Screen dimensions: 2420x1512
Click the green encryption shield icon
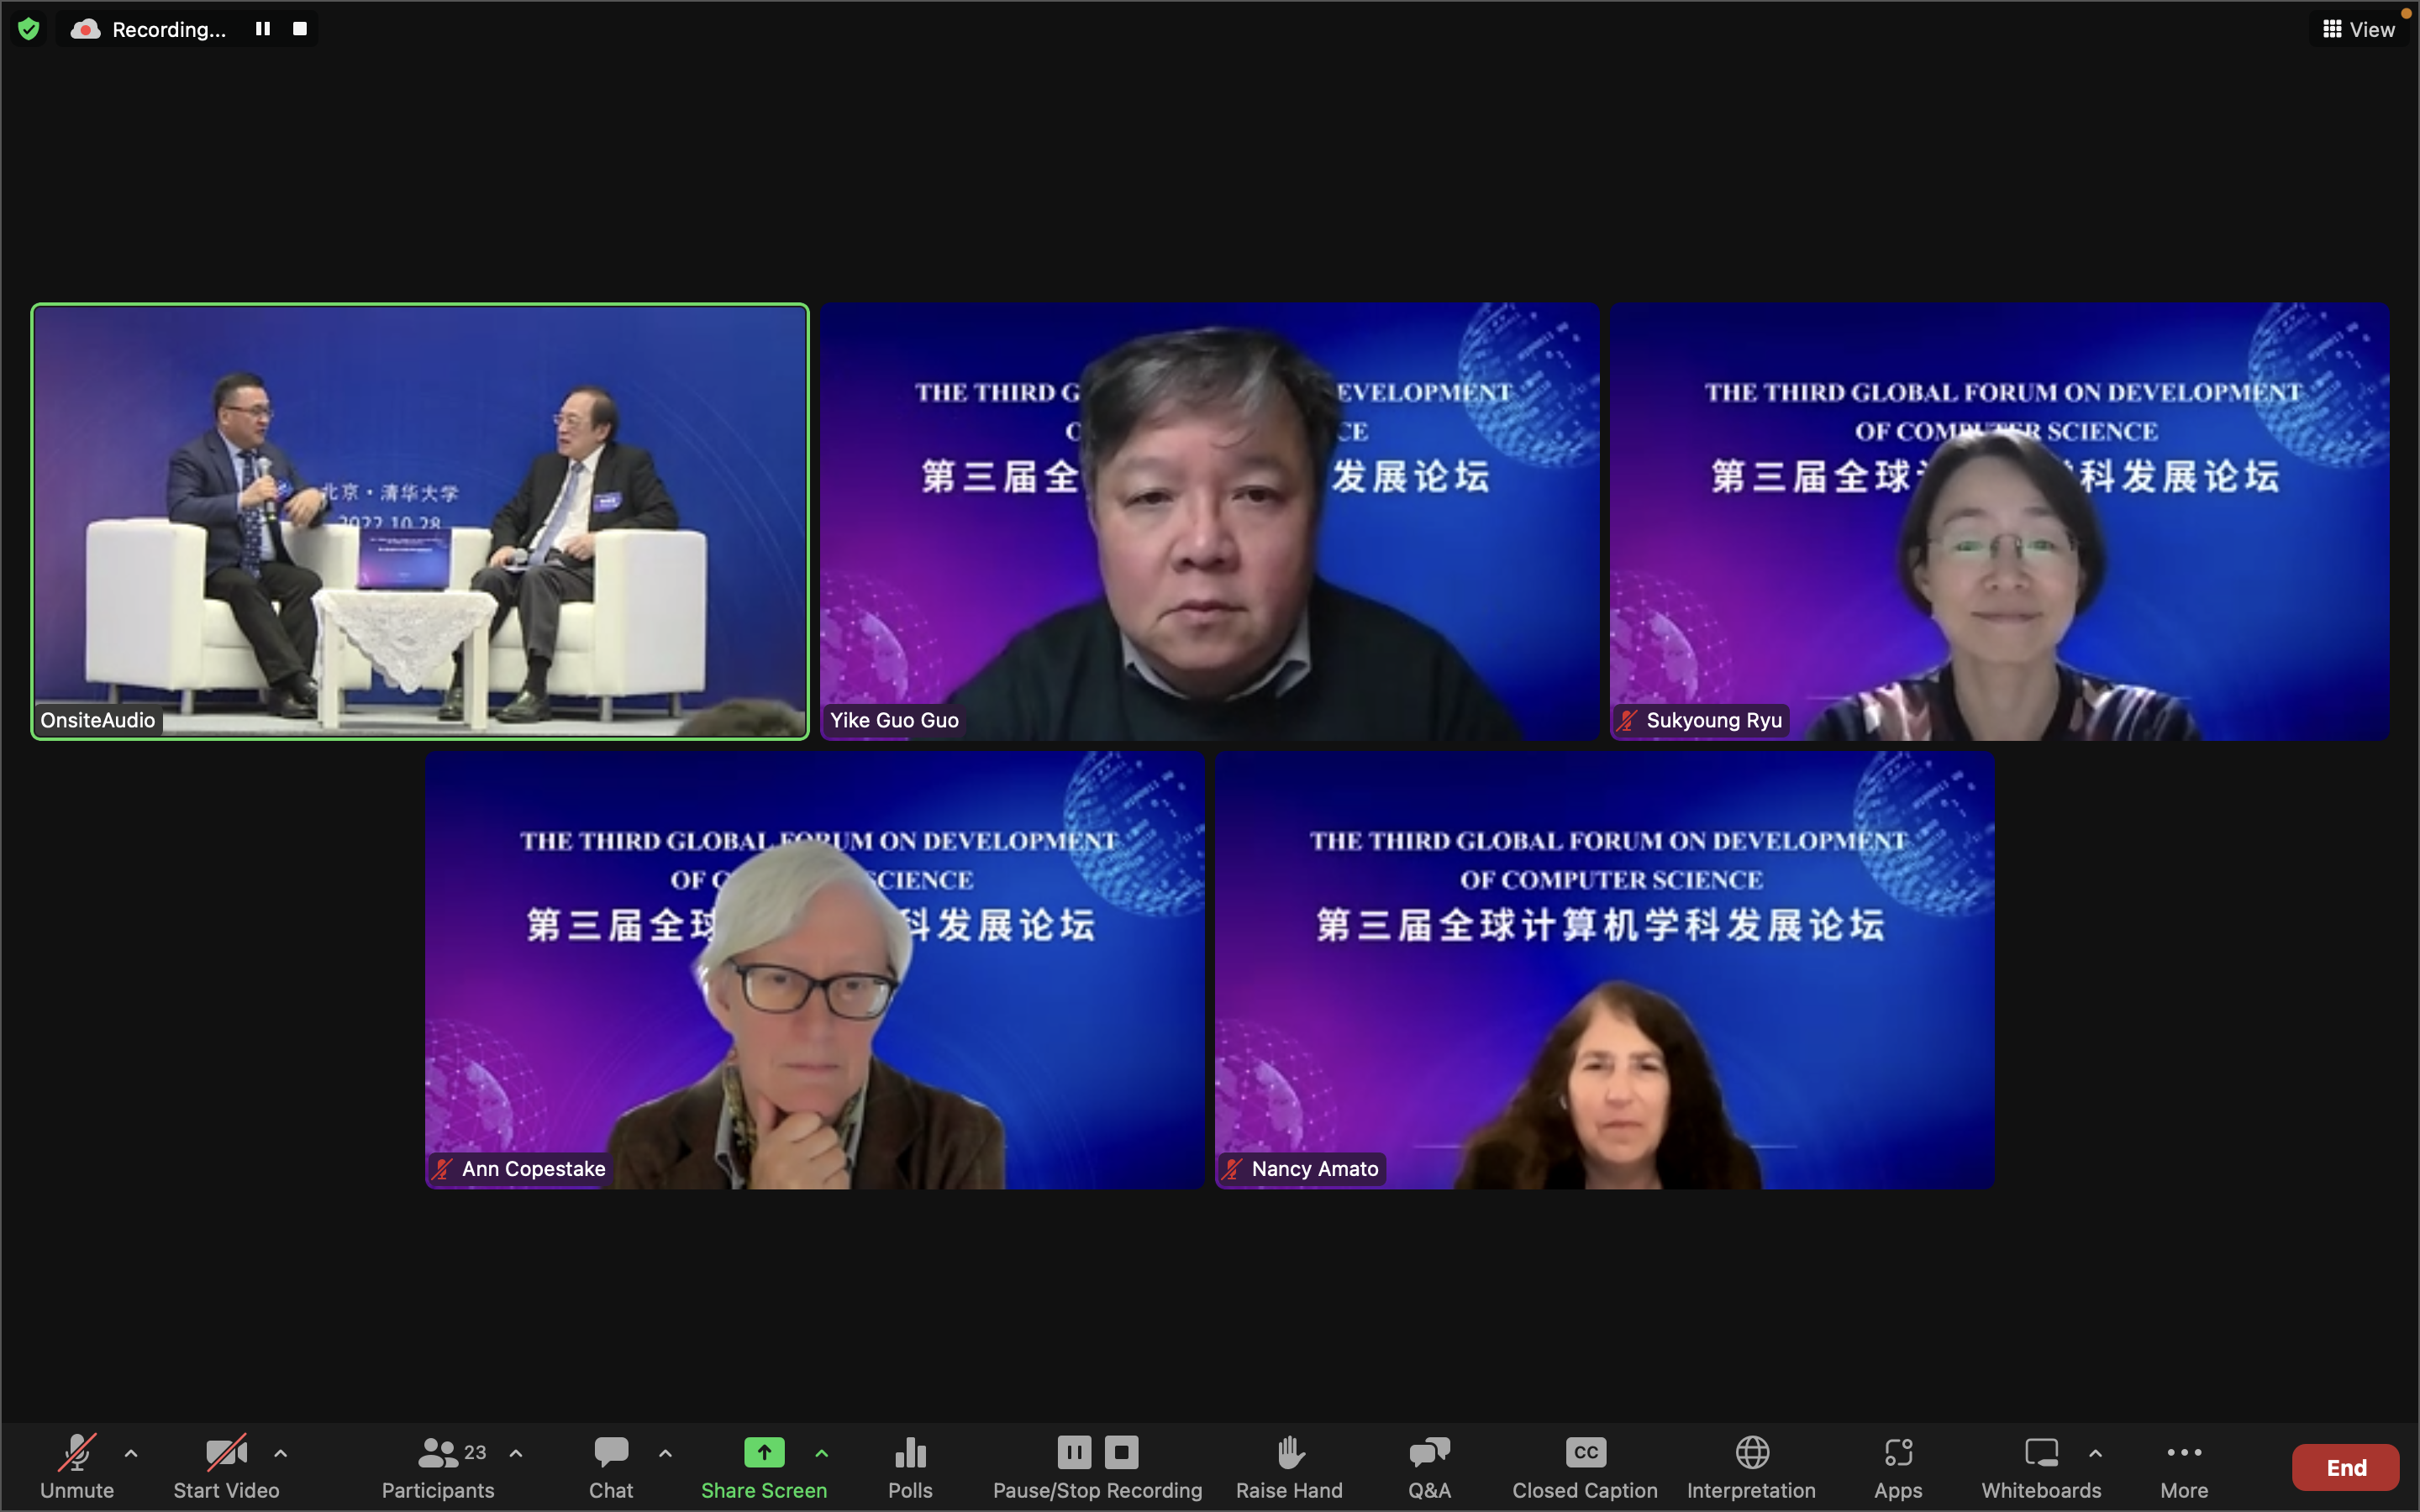(29, 29)
